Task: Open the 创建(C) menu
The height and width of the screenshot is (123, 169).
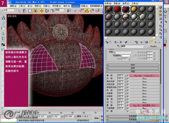Action: [x=47, y=6]
